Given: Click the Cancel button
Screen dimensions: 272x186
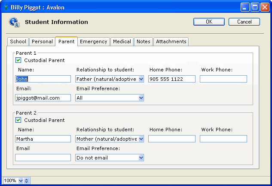Looking at the screenshot, I should pyautogui.click(x=244, y=22).
